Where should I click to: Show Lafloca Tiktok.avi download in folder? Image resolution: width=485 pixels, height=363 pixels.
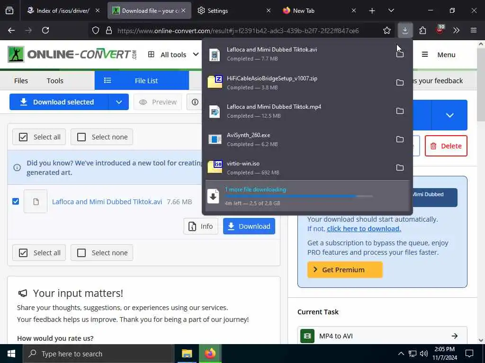tap(400, 54)
